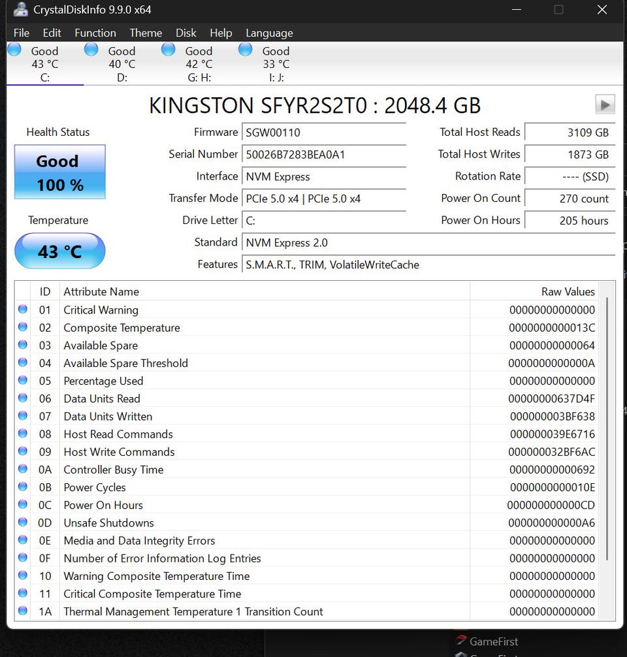Click the ID column header
The height and width of the screenshot is (657, 627).
point(45,291)
